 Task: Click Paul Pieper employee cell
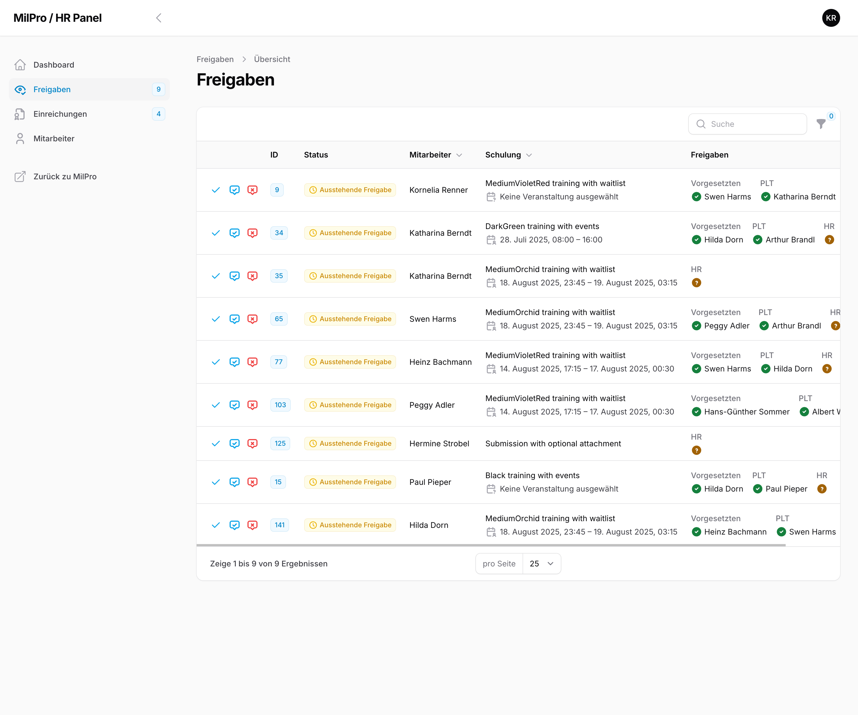(430, 482)
